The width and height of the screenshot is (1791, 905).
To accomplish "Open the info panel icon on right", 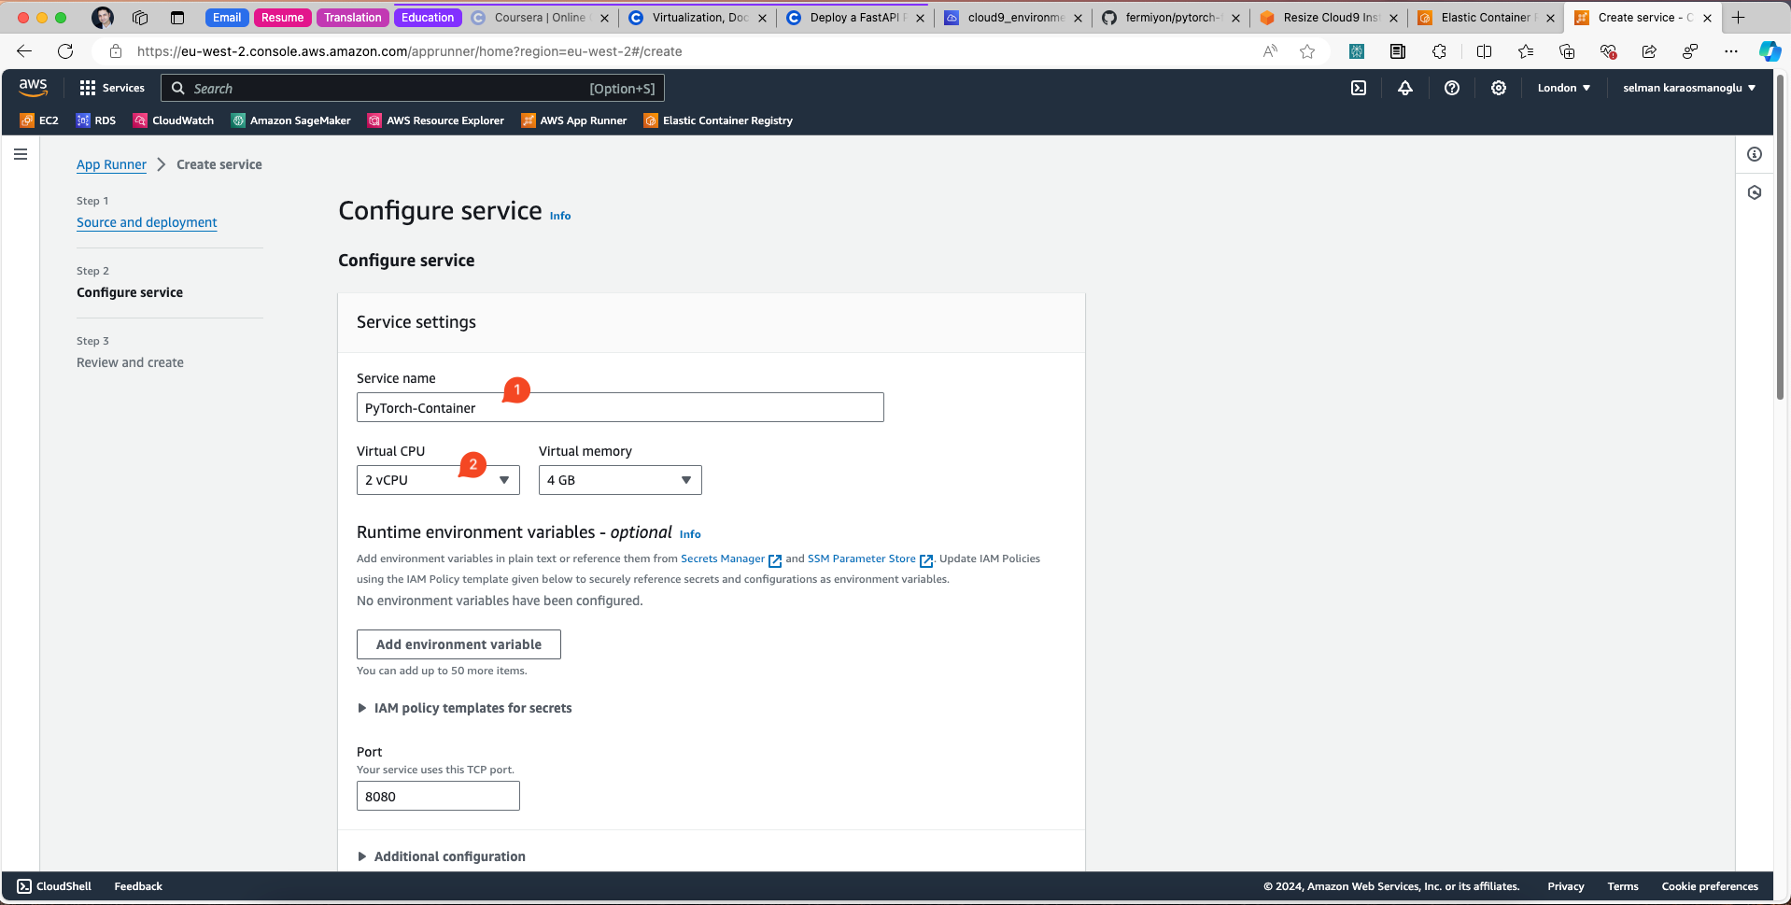I will click(x=1755, y=154).
